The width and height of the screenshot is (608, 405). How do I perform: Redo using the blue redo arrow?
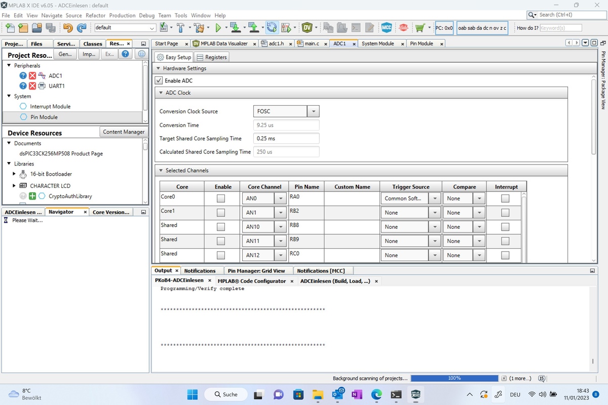(81, 28)
